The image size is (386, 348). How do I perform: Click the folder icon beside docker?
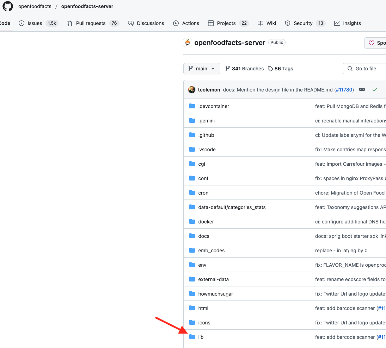click(192, 221)
